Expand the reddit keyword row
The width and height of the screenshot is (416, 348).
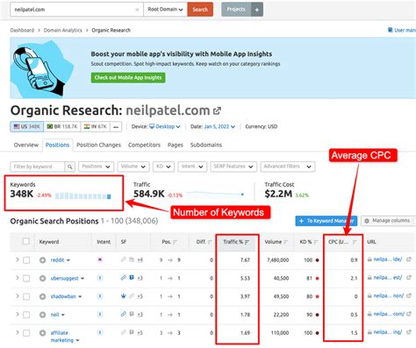tap(17, 259)
